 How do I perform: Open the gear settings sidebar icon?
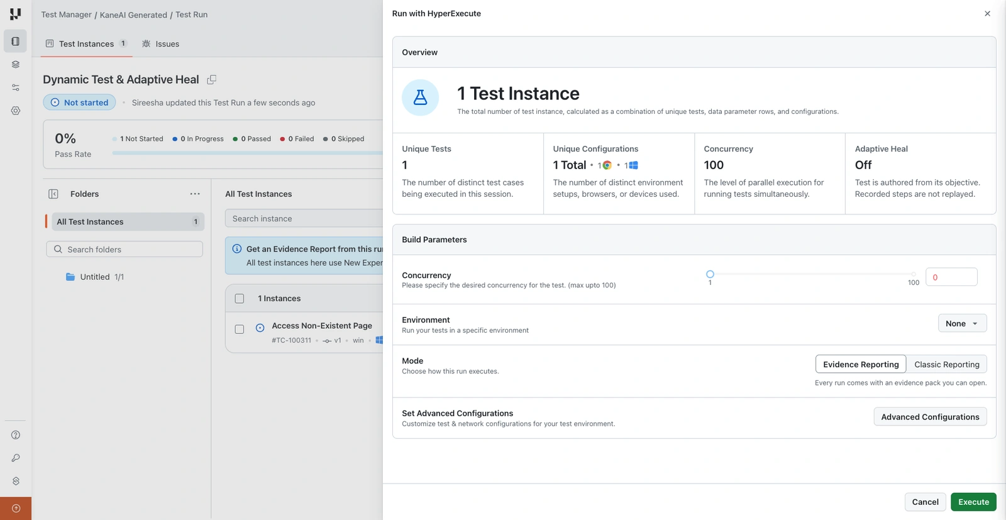[x=15, y=111]
